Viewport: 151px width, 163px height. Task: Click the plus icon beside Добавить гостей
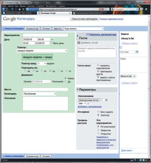coord(79,43)
